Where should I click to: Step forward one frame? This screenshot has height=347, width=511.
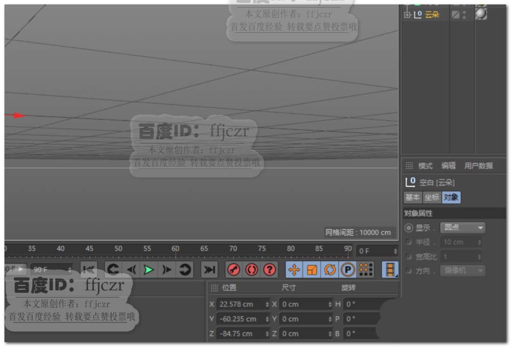click(x=167, y=270)
